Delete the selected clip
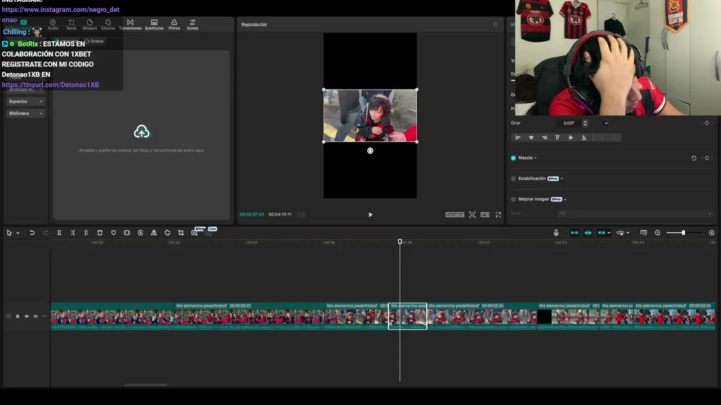Image resolution: width=721 pixels, height=405 pixels. tap(100, 233)
